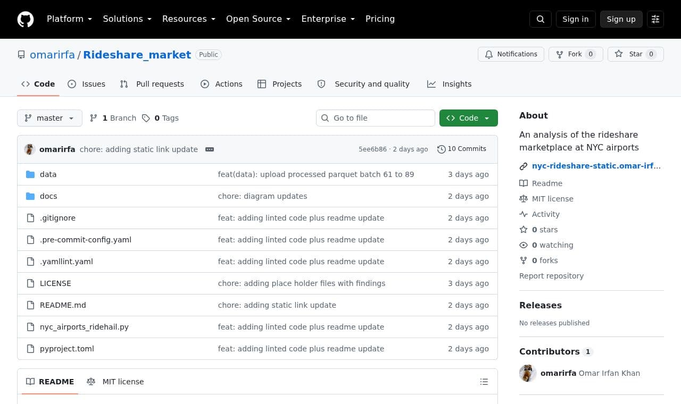Open the search magnifier icon
The height and width of the screenshot is (404, 681).
click(541, 19)
